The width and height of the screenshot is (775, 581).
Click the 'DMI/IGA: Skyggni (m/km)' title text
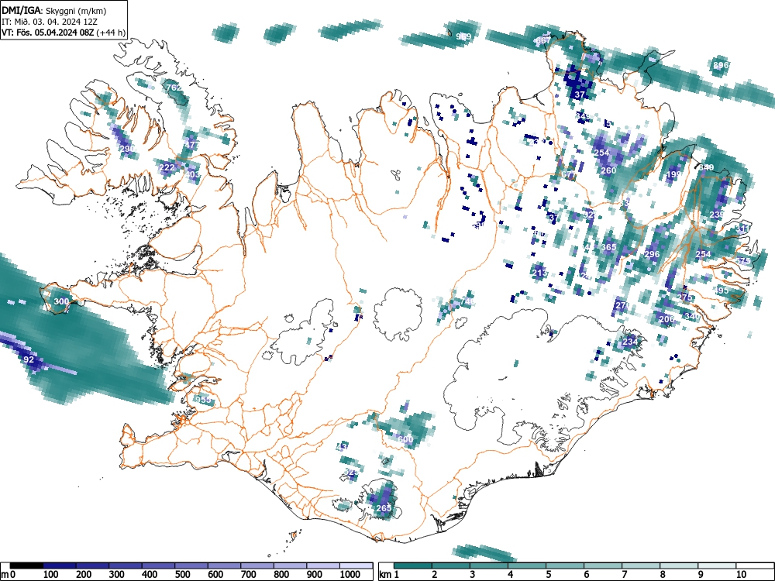pyautogui.click(x=54, y=10)
